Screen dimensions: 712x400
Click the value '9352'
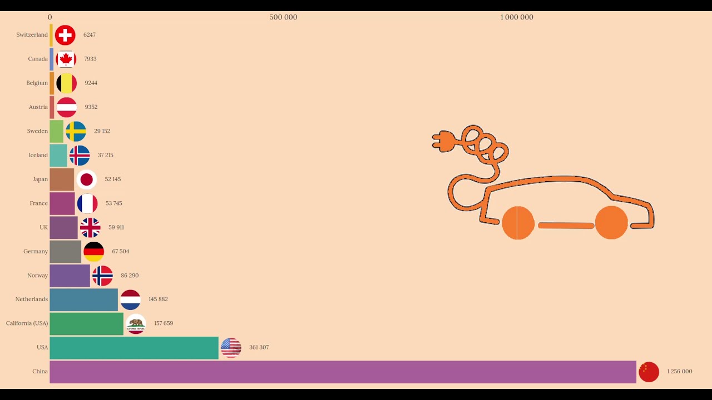tap(91, 107)
